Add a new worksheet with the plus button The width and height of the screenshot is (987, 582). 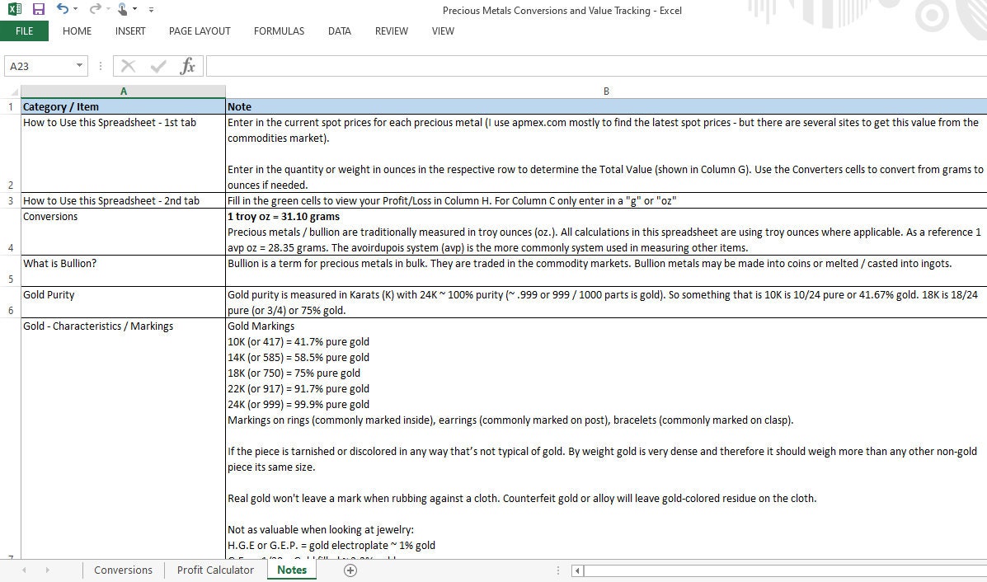(x=350, y=570)
